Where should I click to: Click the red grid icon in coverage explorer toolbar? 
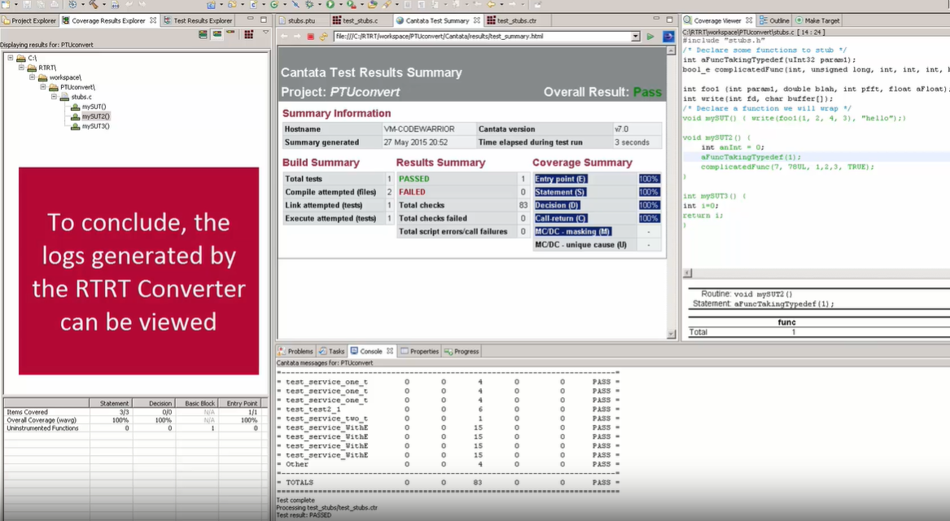pyautogui.click(x=249, y=34)
